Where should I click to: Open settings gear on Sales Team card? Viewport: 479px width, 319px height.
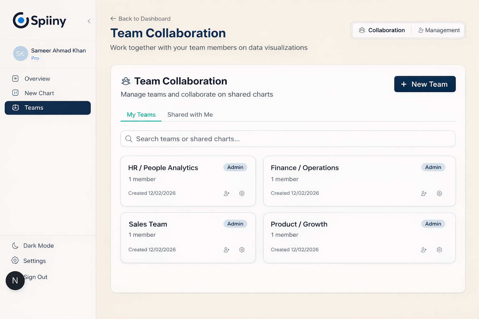[x=242, y=250]
